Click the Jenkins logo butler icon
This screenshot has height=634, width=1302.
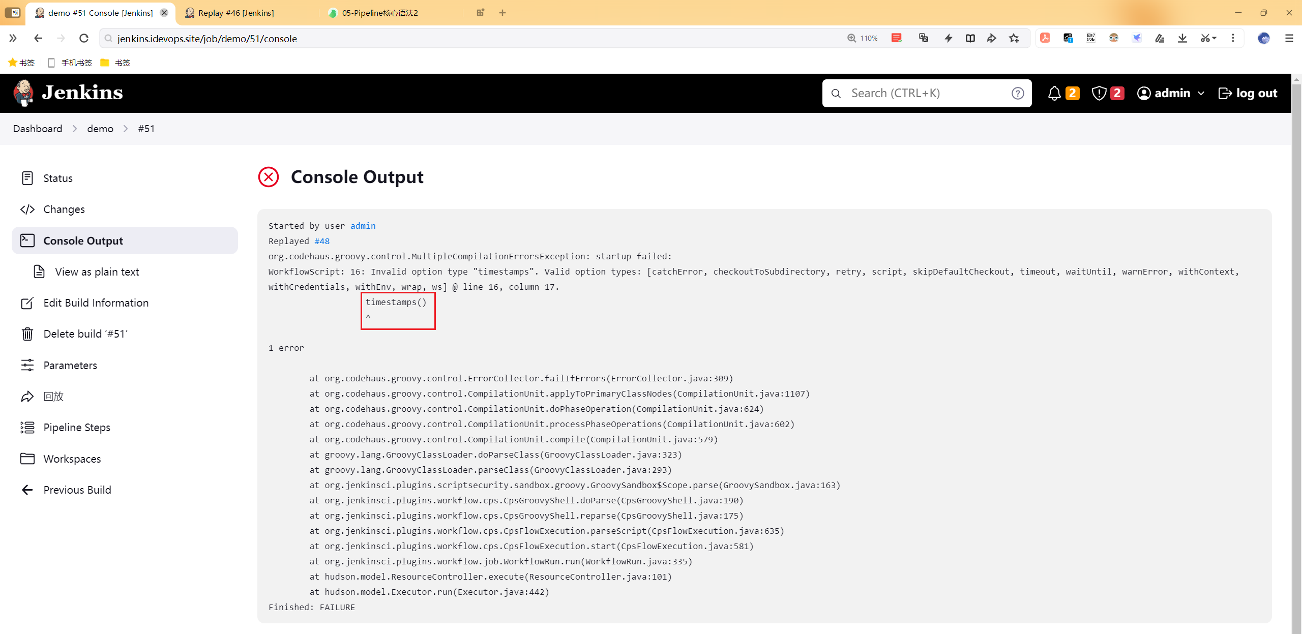tap(23, 93)
